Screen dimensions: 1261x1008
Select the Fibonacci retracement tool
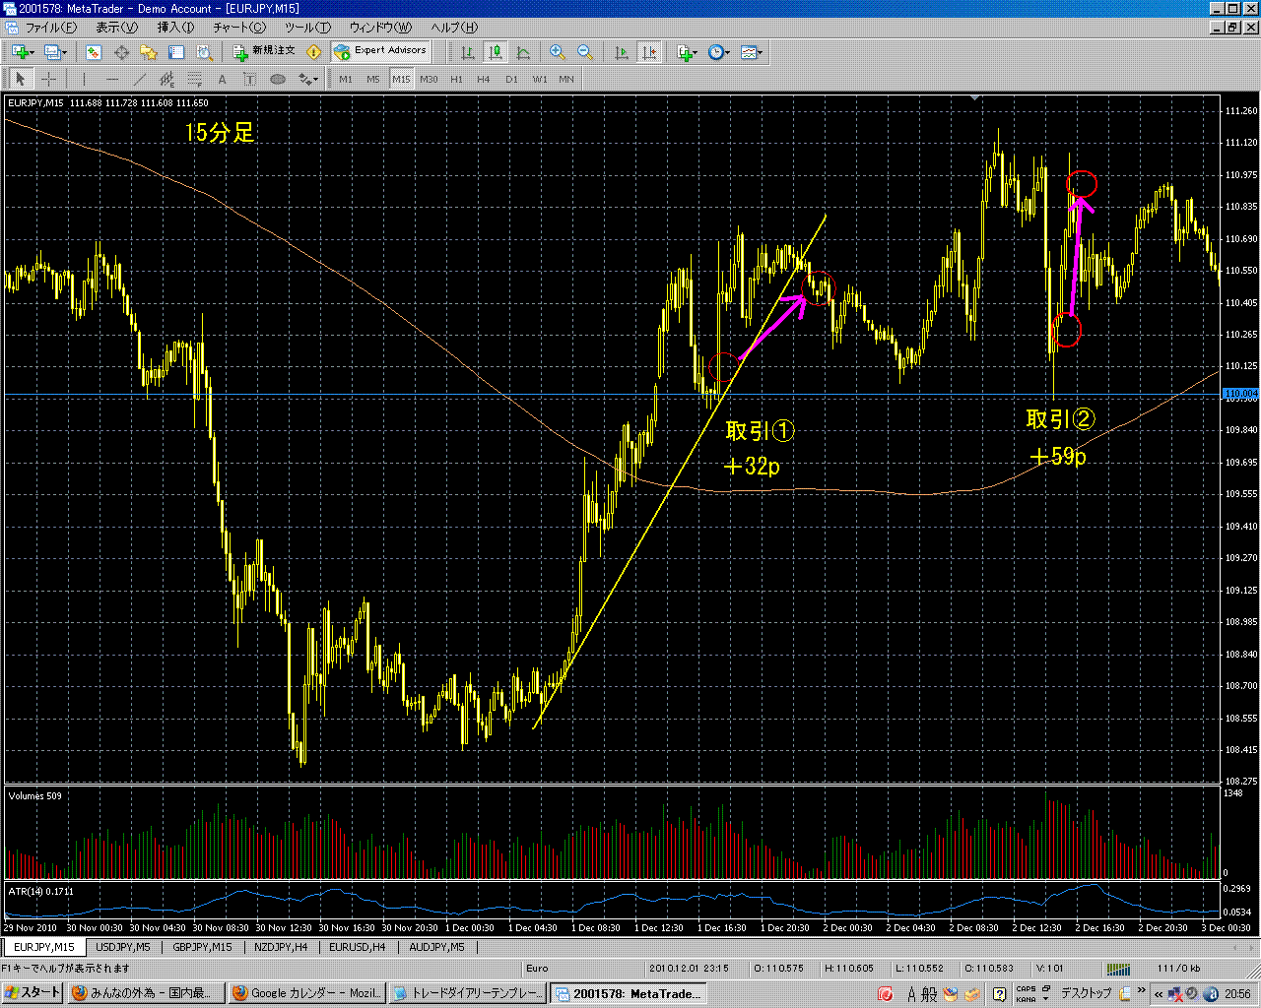click(195, 79)
